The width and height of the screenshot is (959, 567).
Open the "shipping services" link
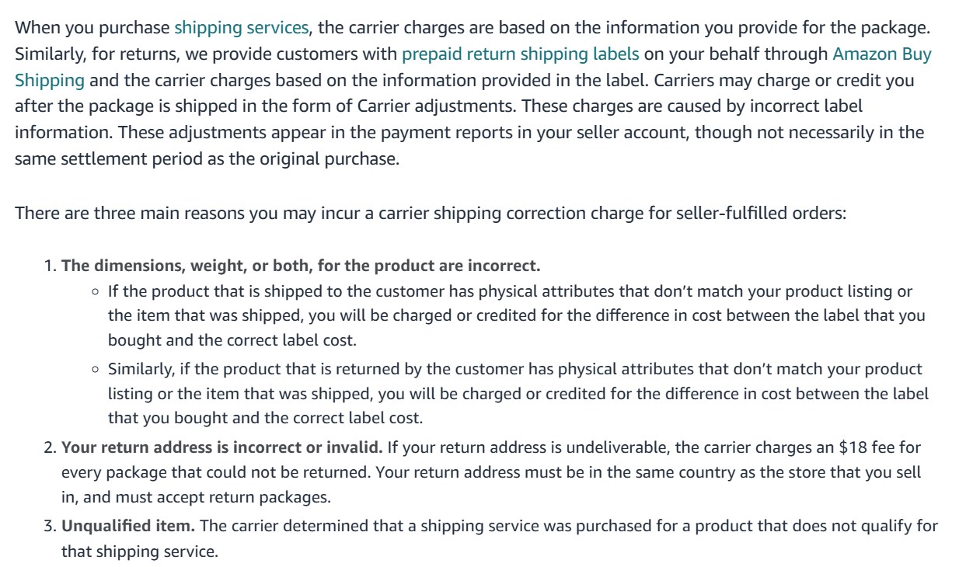(x=242, y=29)
